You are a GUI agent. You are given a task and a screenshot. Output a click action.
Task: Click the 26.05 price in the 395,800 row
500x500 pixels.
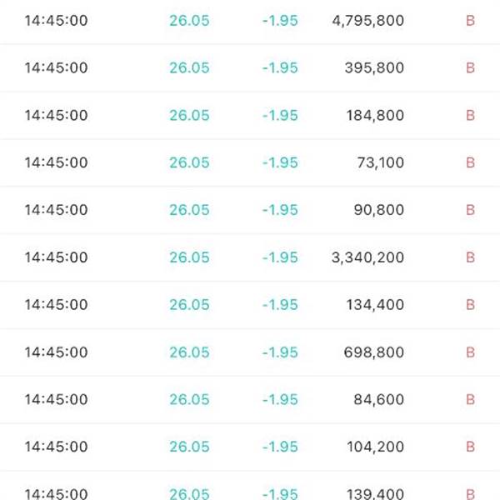(189, 67)
